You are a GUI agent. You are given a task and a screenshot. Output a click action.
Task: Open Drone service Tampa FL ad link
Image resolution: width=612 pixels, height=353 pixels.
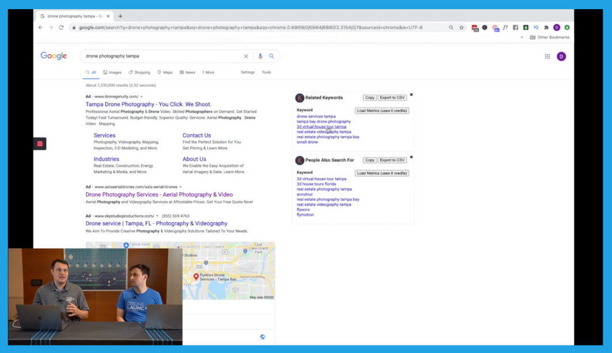click(156, 223)
